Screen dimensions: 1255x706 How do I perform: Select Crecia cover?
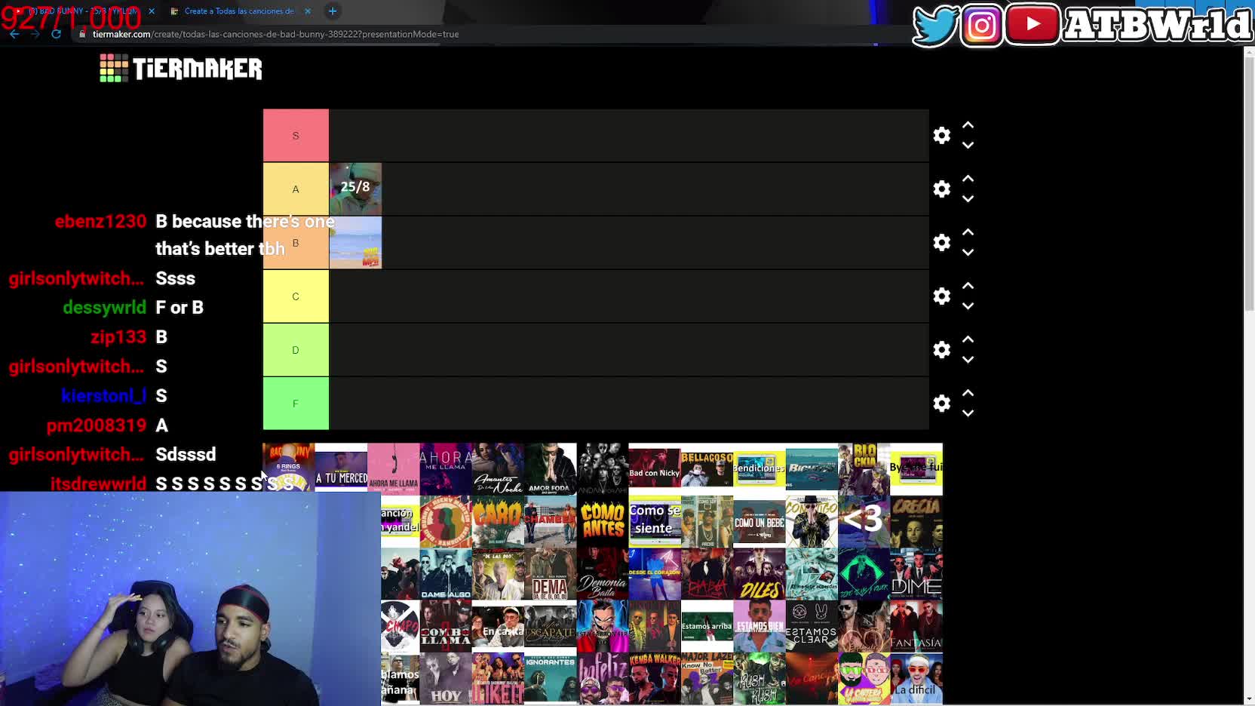(x=916, y=522)
